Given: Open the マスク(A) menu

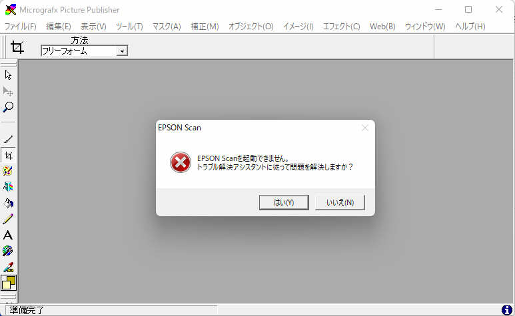Looking at the screenshot, I should [167, 26].
